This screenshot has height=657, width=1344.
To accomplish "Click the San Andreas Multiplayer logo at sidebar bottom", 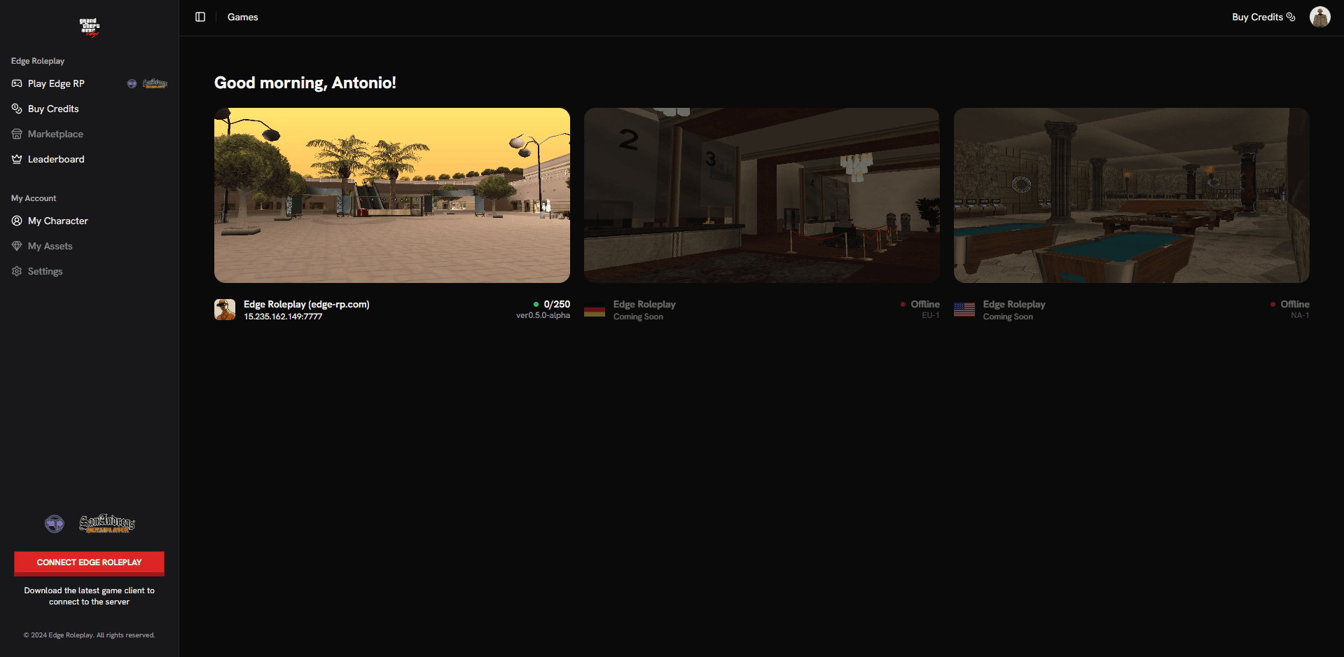I will click(x=107, y=523).
